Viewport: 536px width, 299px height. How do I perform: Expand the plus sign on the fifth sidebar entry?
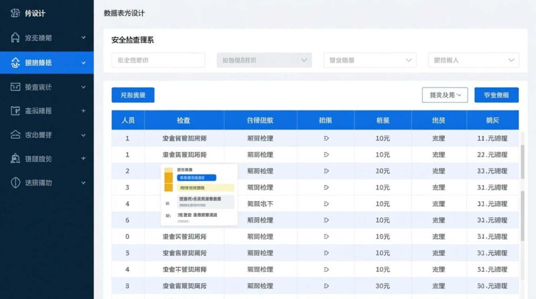point(84,111)
